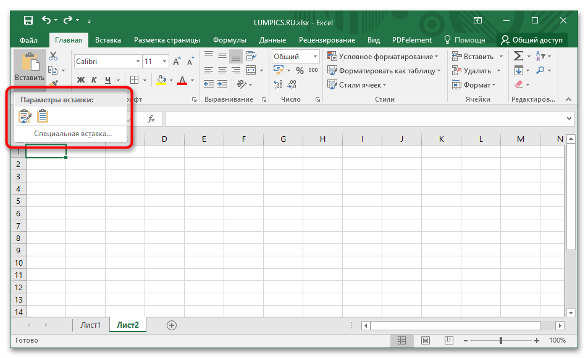This screenshot has width=588, height=358.
Task: Insert function using fx button
Action: [x=151, y=119]
